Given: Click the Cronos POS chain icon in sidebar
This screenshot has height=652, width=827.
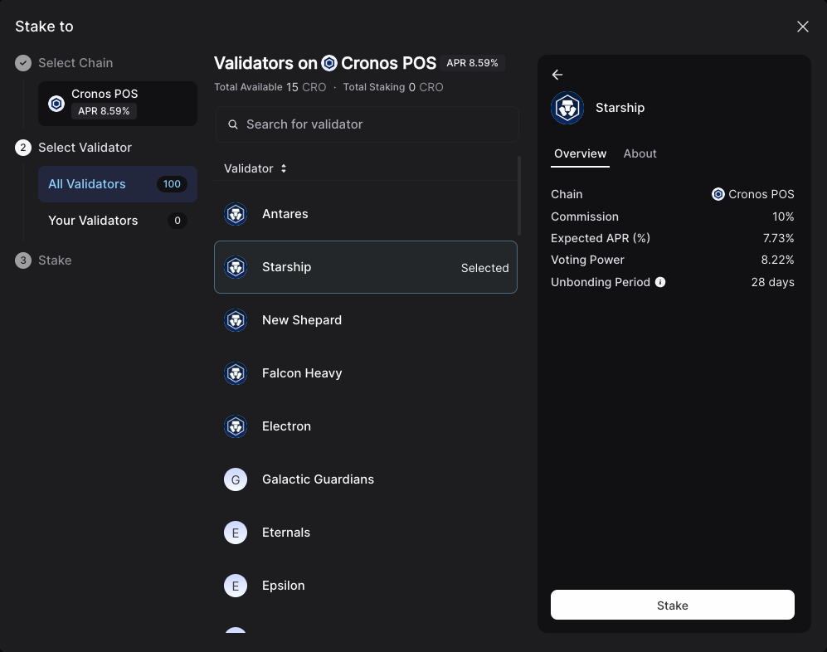Looking at the screenshot, I should pyautogui.click(x=56, y=104).
